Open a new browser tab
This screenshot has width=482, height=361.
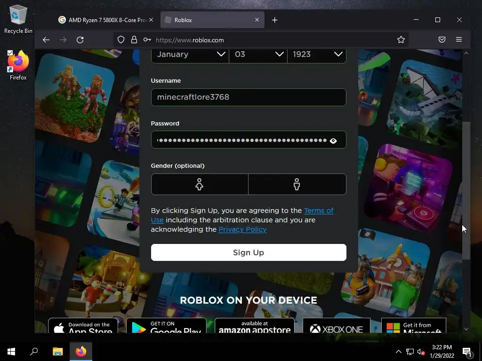coord(274,20)
